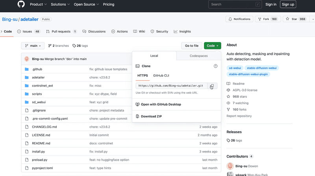Open the 2 branches link
The height and width of the screenshot is (176, 315).
click(x=58, y=46)
